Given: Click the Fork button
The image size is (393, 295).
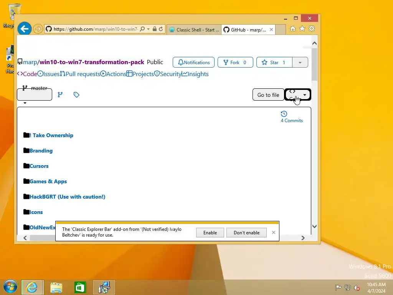Looking at the screenshot, I should pos(235,62).
